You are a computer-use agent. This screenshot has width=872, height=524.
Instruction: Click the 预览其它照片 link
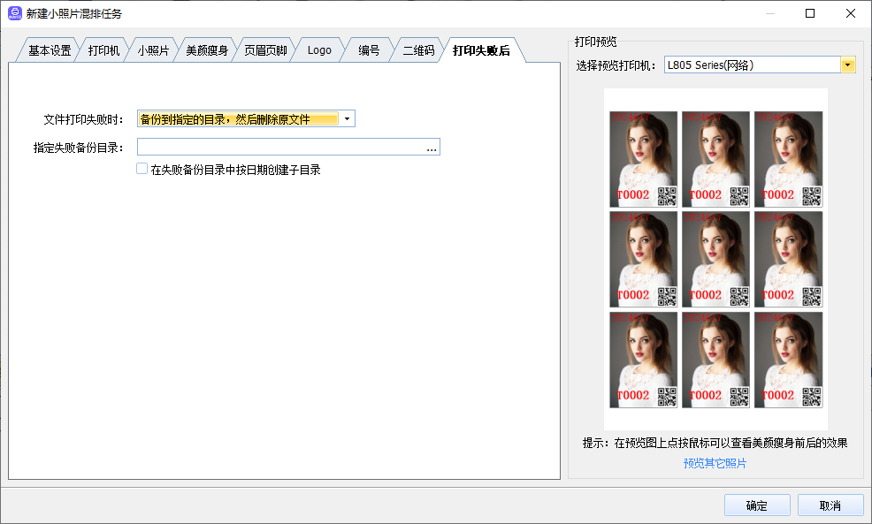(x=715, y=463)
